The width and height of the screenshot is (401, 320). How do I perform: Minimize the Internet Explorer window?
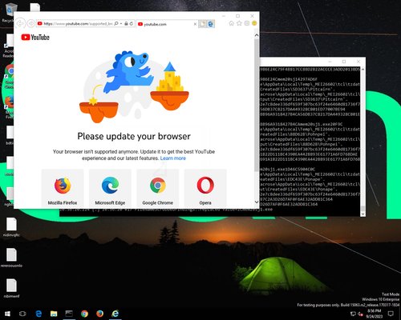[224, 16]
